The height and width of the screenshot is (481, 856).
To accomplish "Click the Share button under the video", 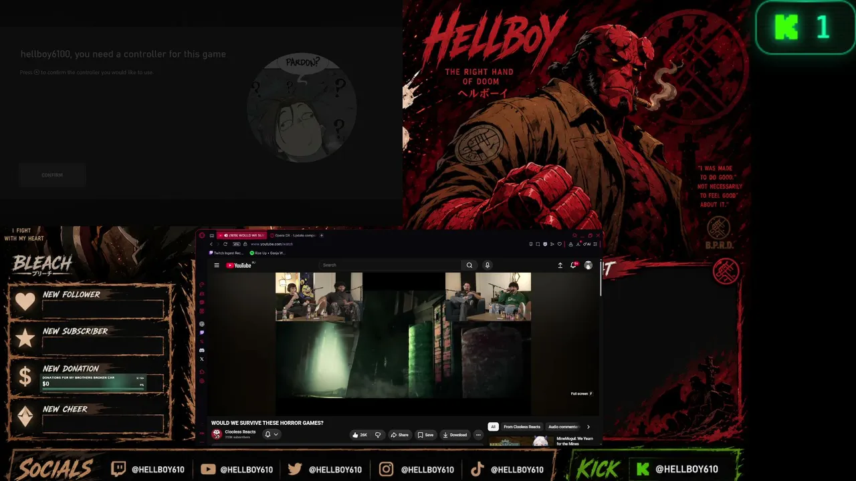I will pos(399,435).
